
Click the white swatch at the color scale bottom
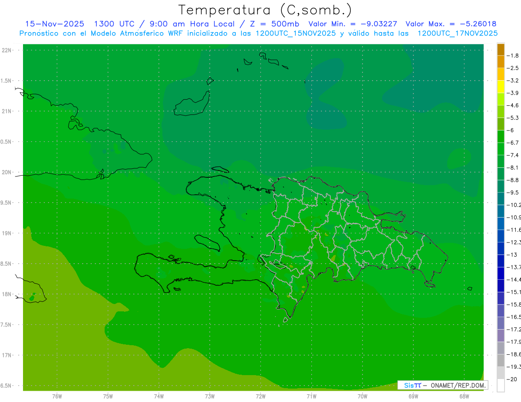tap(501, 386)
